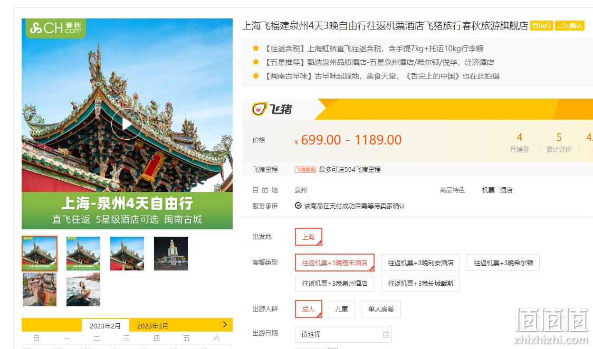Choose departure city 上海
Screen dimensions: 593x349
click(x=309, y=237)
